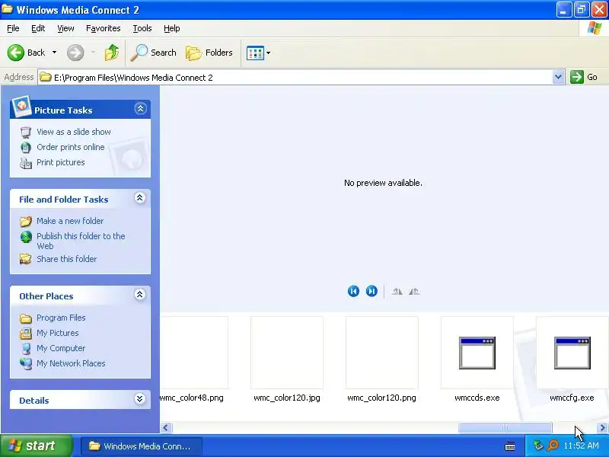
Task: Click the Safely Remove Hardware tray icon
Action: [538, 446]
